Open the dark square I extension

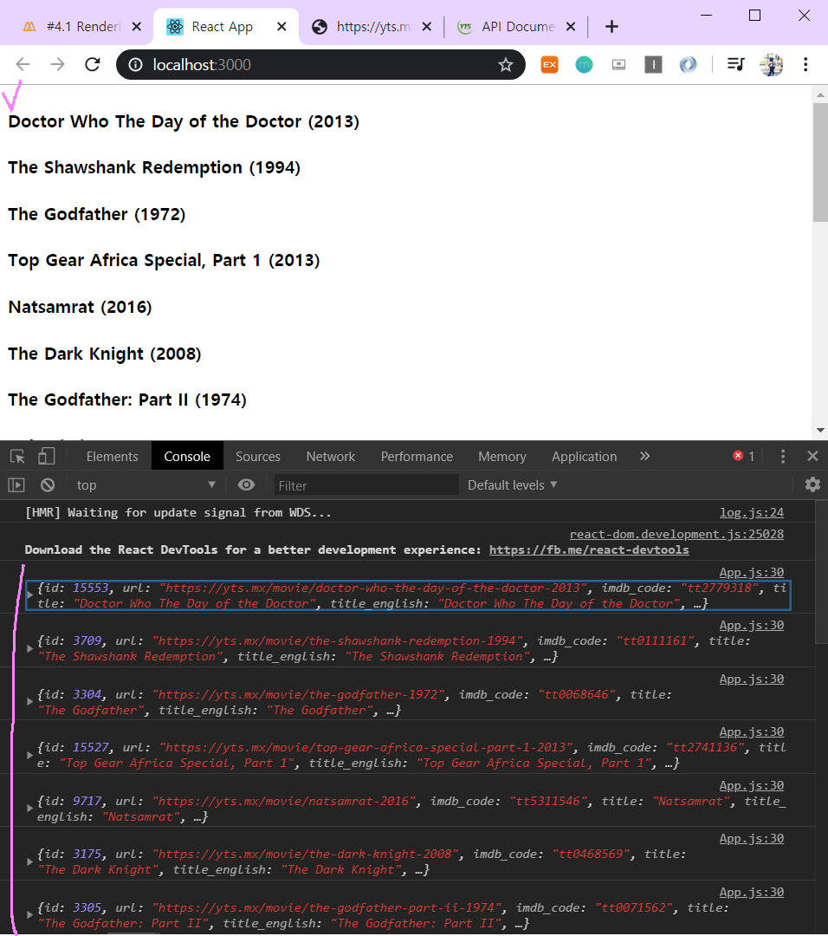pyautogui.click(x=653, y=64)
